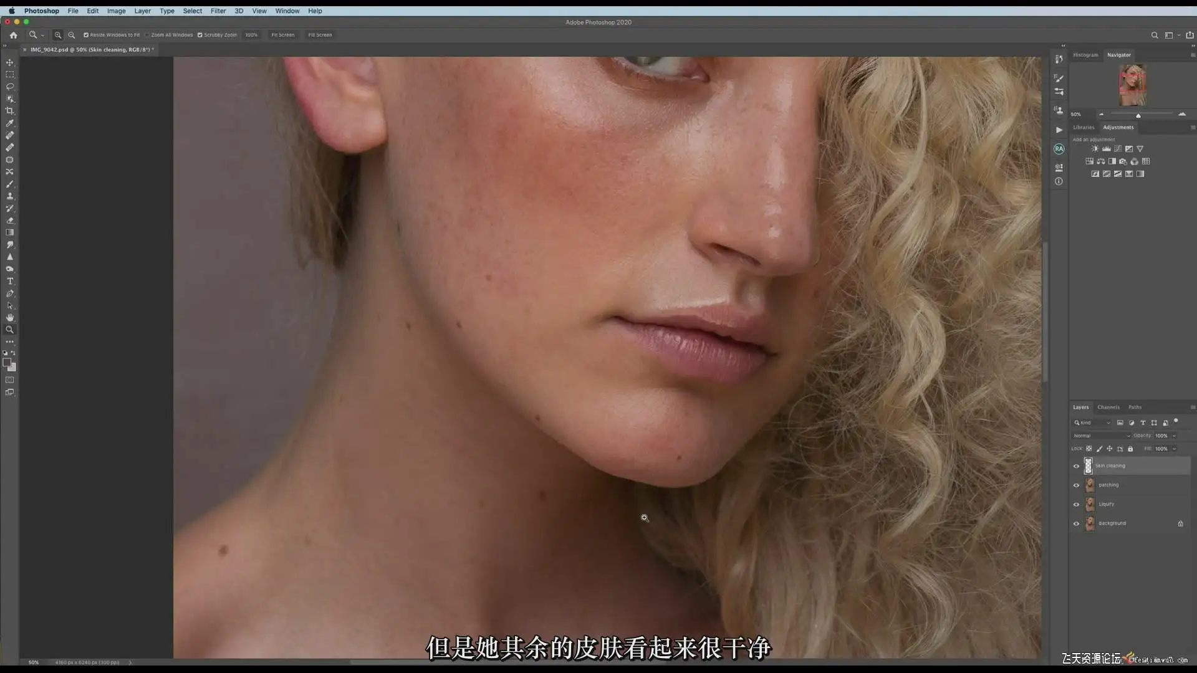1197x673 pixels.
Task: Click the 100% zoom button
Action: 251,35
